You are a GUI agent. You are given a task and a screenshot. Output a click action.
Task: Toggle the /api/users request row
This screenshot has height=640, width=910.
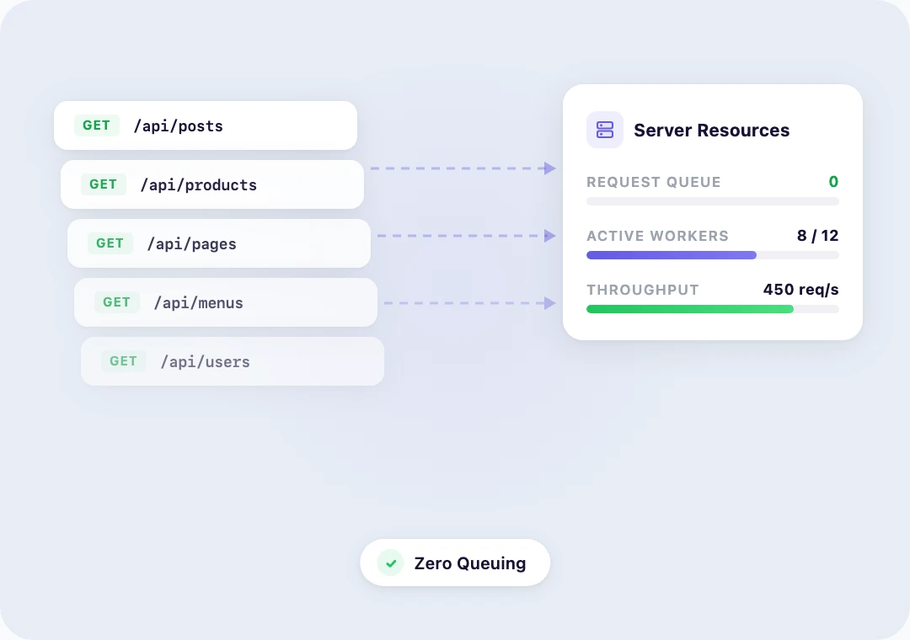[x=233, y=360]
